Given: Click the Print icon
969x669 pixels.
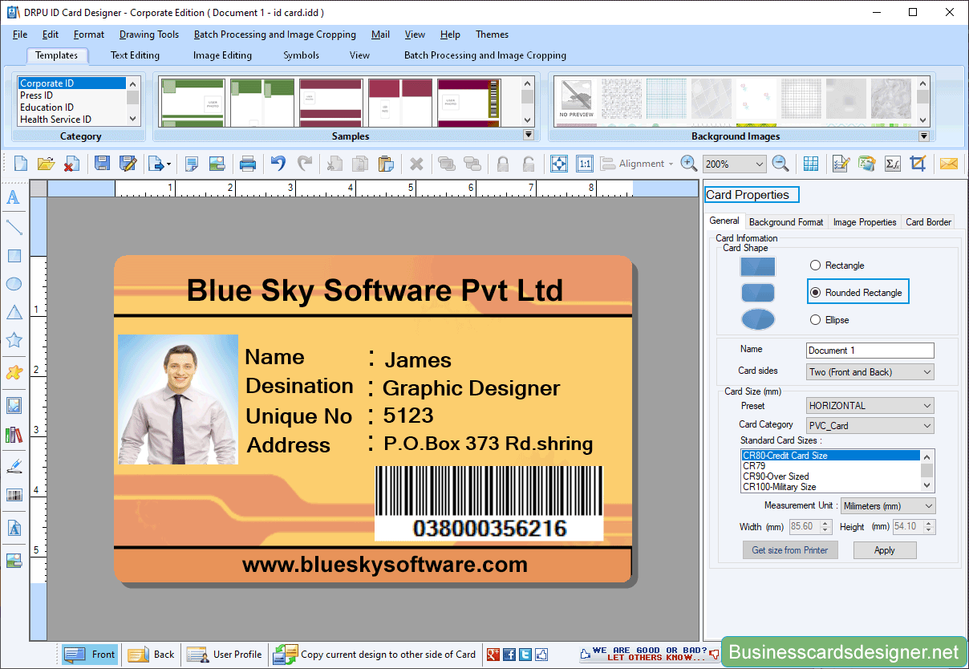Looking at the screenshot, I should click(x=248, y=164).
